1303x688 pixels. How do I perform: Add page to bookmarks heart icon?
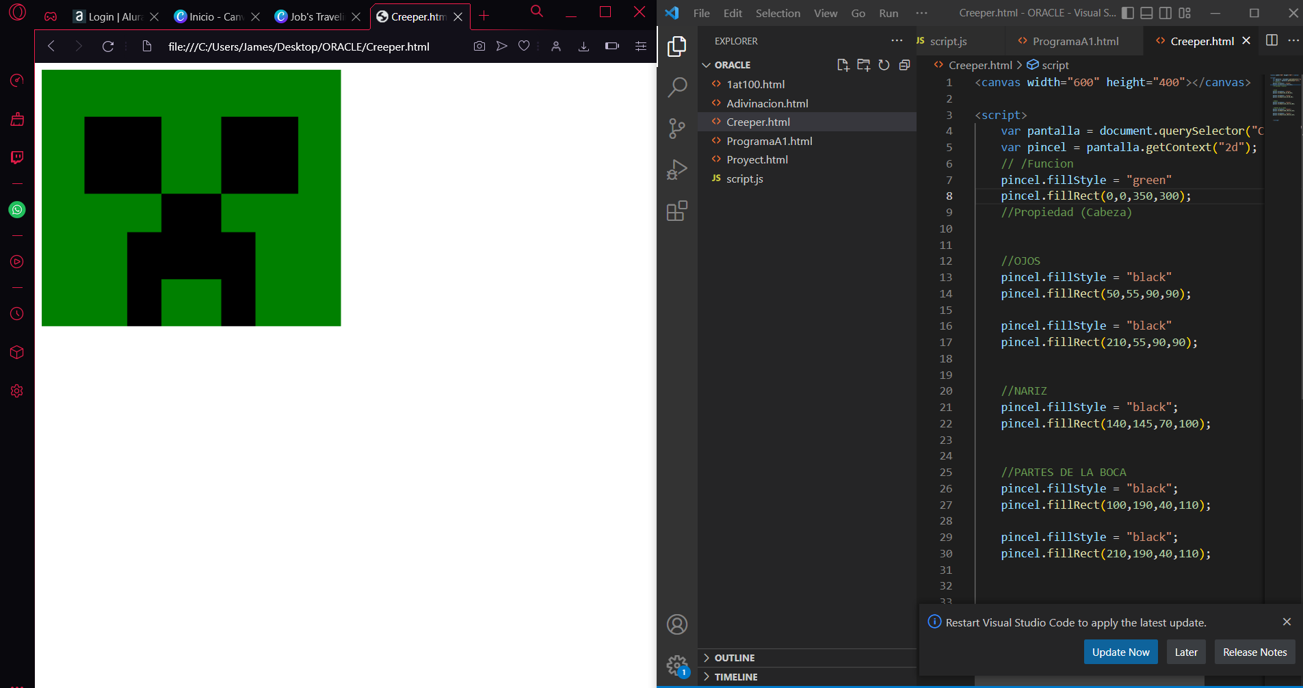click(x=524, y=46)
